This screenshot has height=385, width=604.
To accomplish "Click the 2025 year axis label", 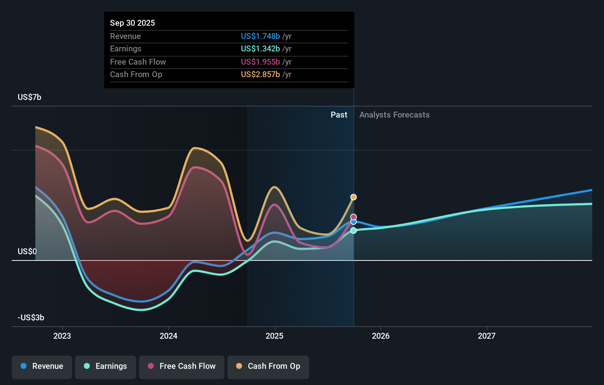I will point(274,335).
